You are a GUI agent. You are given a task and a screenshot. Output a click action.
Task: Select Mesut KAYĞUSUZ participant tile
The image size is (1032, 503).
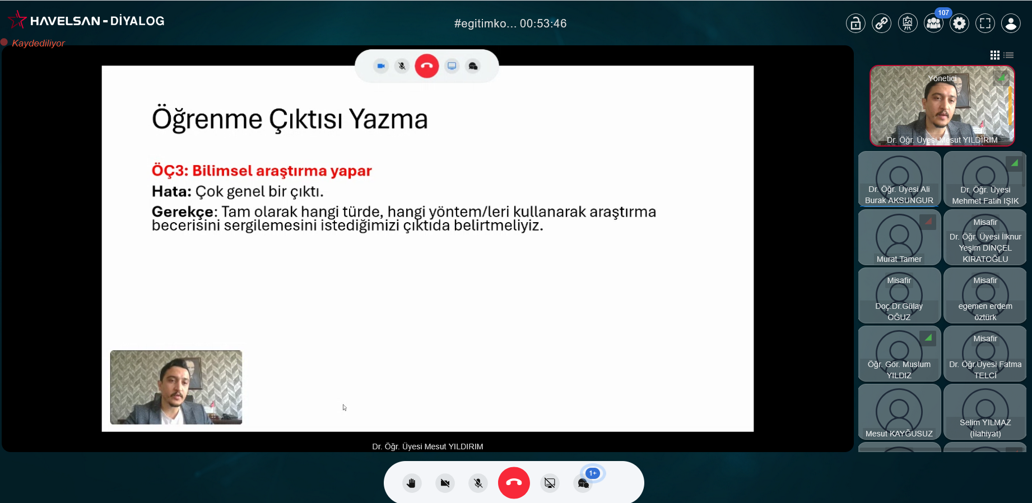pyautogui.click(x=899, y=412)
